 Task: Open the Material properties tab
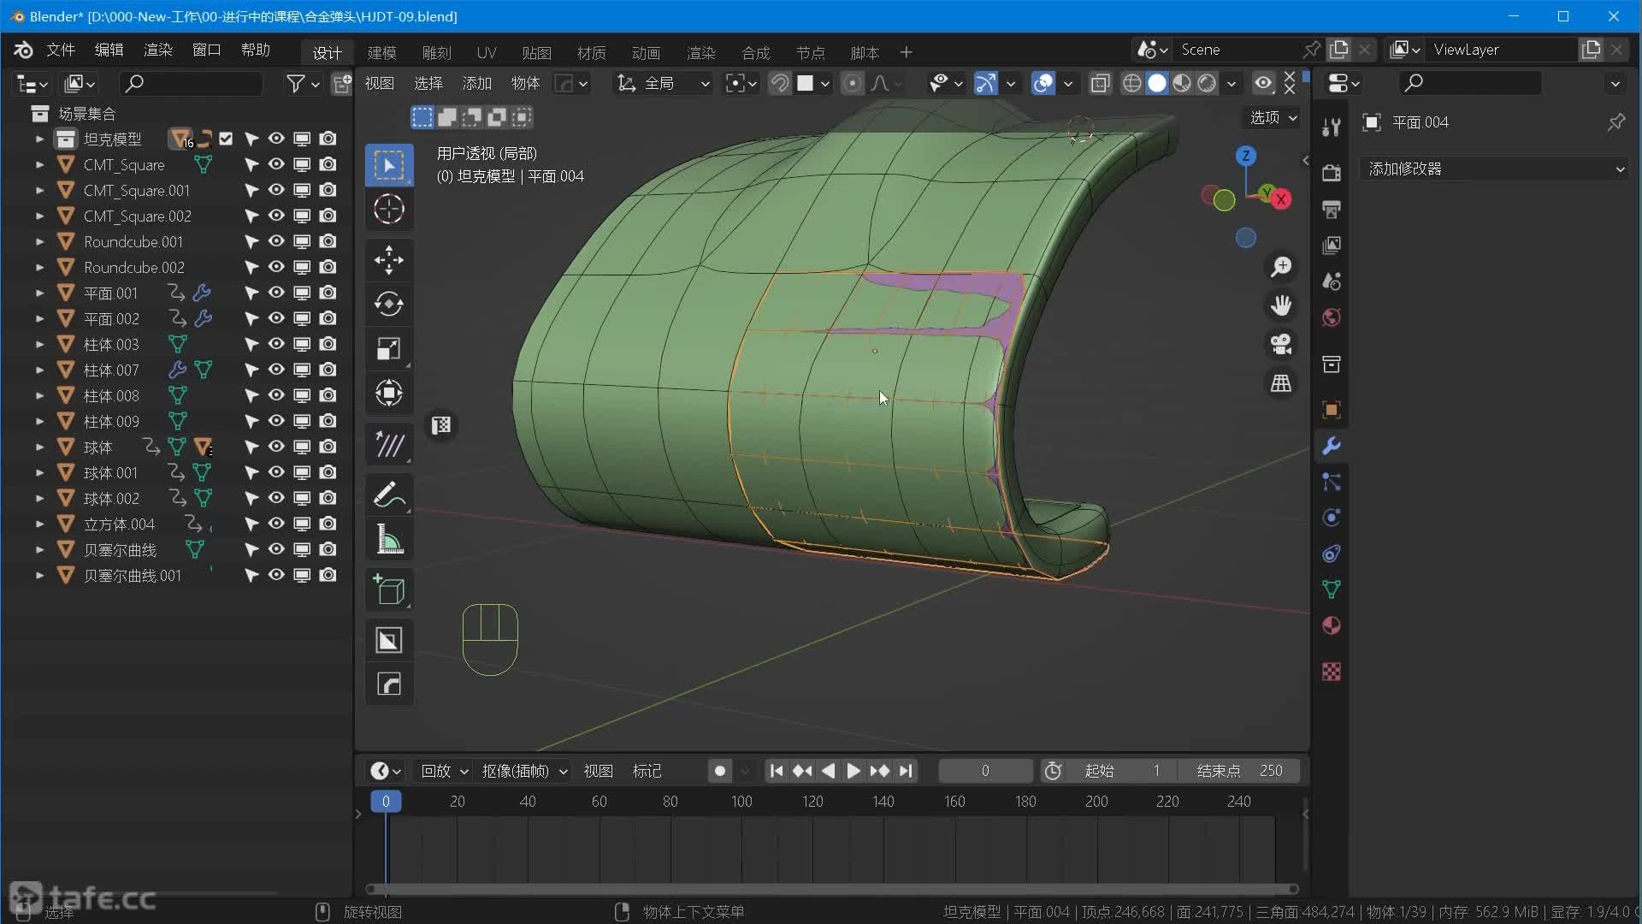(x=1332, y=625)
